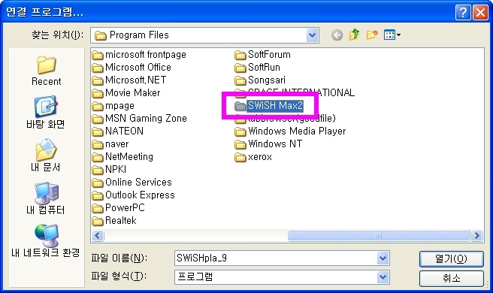Viewport: 493px width, 293px height.
Task: Click the 취소 cancel button
Action: [451, 278]
